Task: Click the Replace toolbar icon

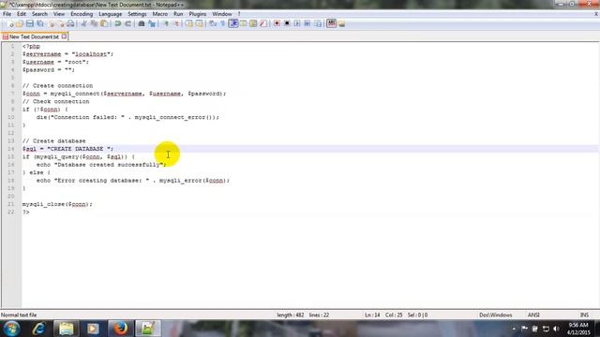Action: tap(152, 23)
